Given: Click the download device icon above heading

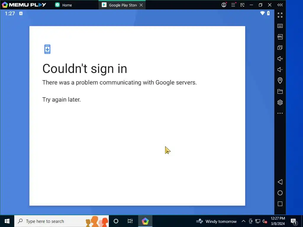Looking at the screenshot, I should click(x=47, y=49).
